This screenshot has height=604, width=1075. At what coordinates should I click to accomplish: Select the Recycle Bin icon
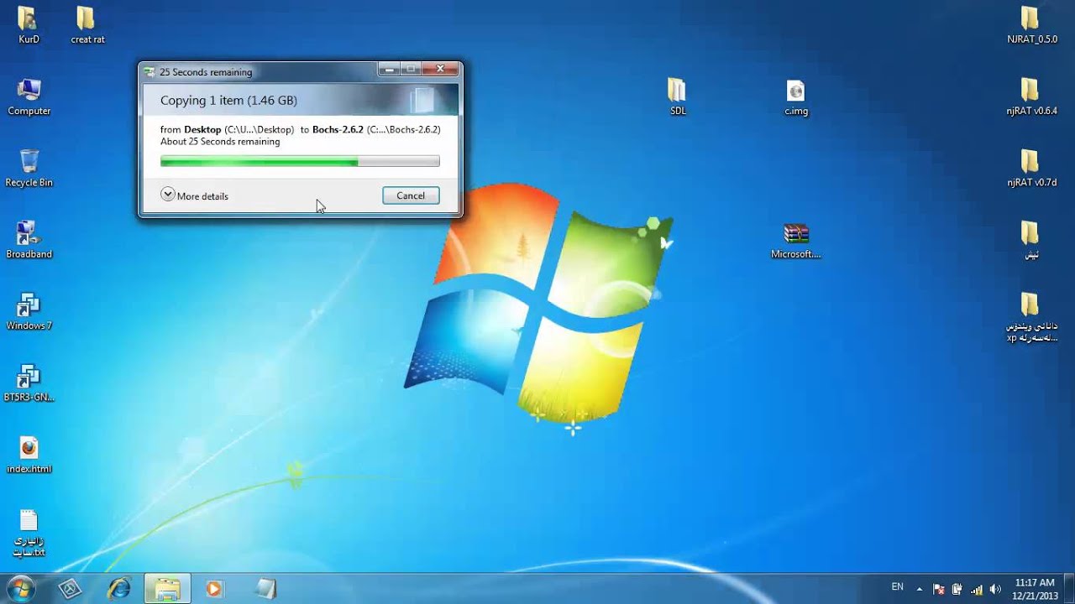[29, 169]
